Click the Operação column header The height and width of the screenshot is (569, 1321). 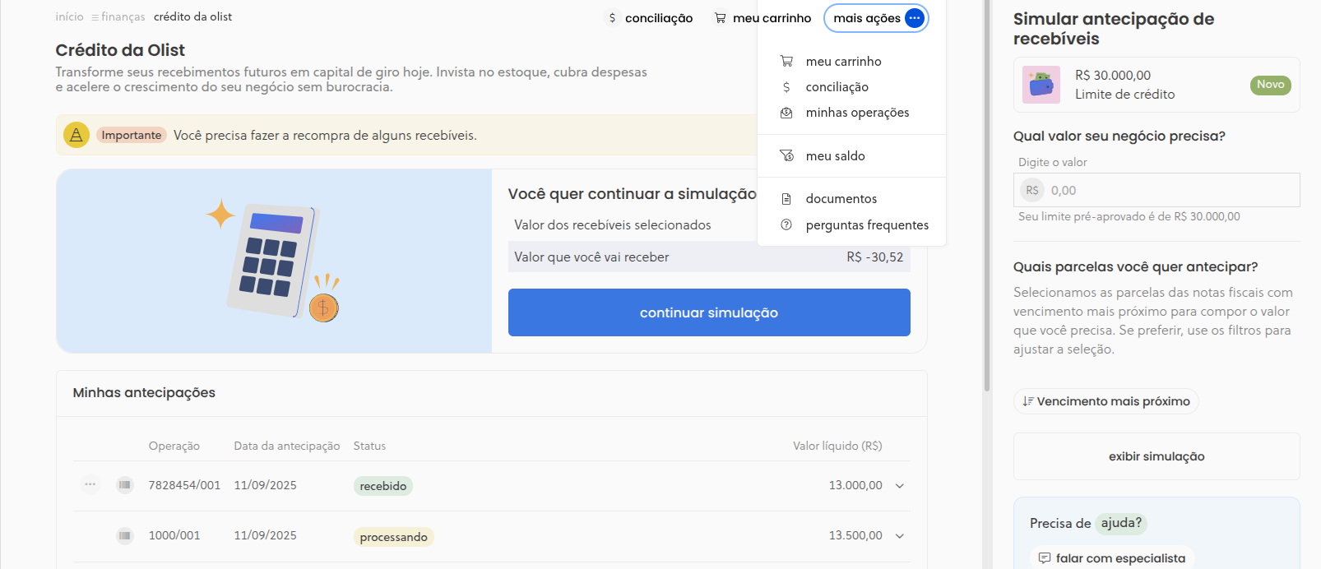174,446
